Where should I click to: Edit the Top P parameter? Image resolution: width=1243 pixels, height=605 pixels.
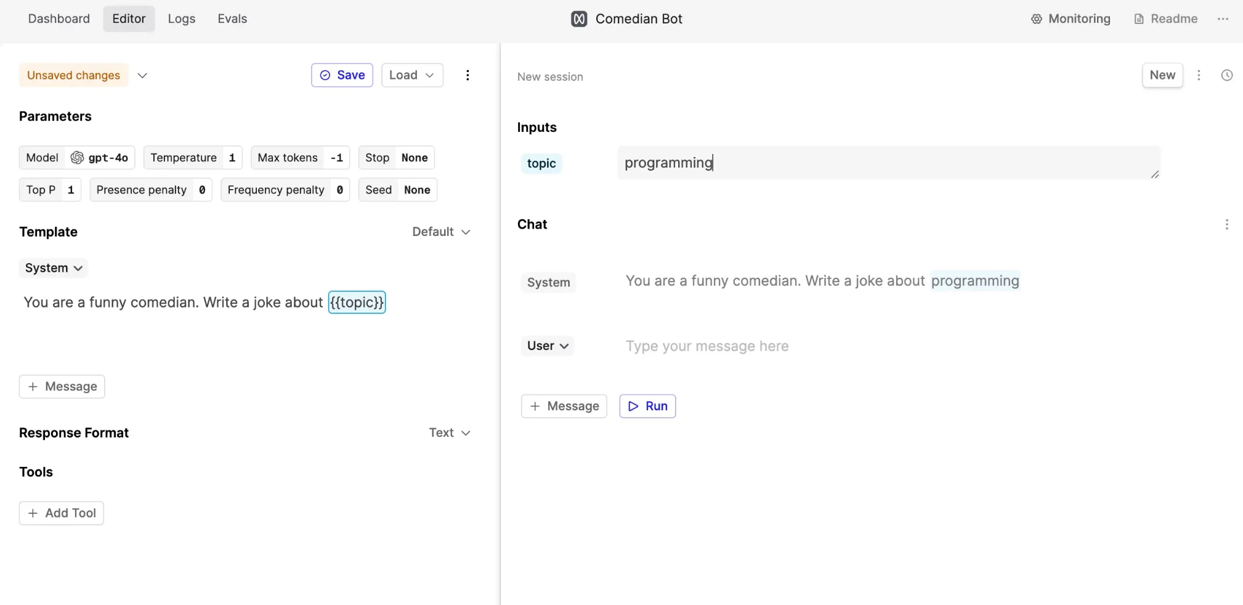click(50, 190)
